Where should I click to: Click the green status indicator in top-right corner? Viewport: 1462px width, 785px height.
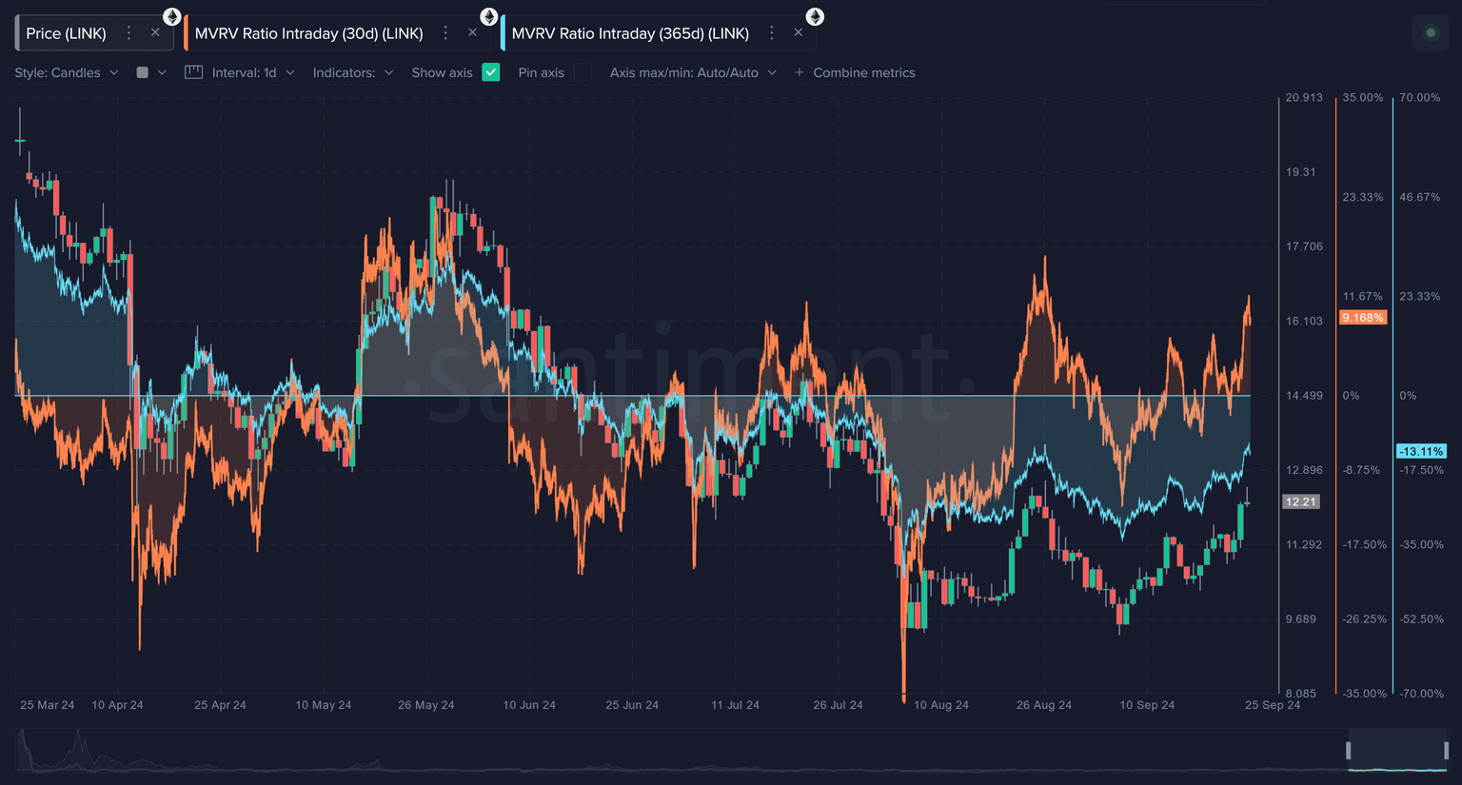point(1430,33)
